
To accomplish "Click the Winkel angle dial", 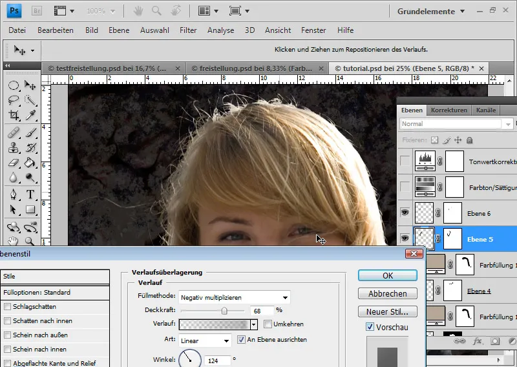I will tap(190, 359).
